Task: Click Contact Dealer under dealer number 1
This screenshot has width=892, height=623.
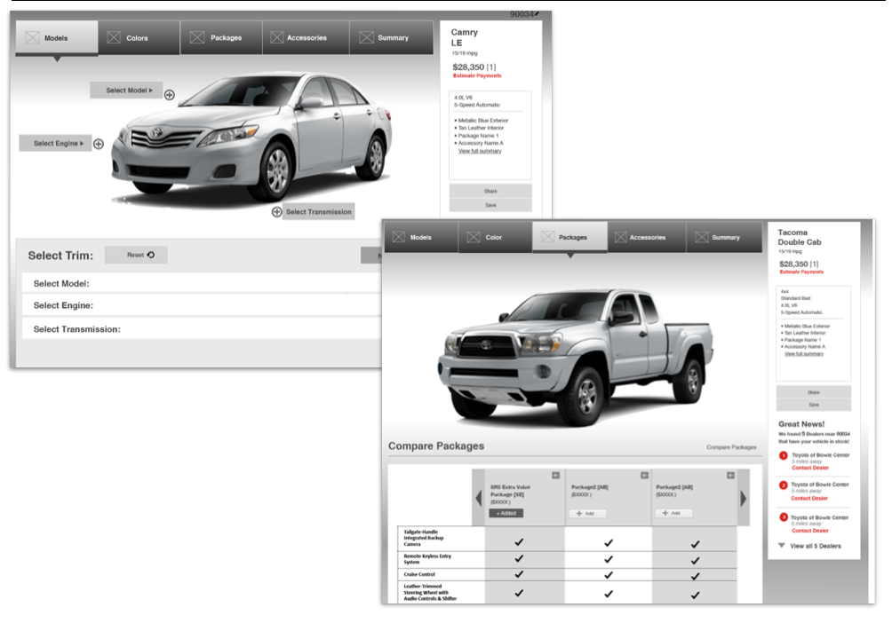Action: [810, 468]
